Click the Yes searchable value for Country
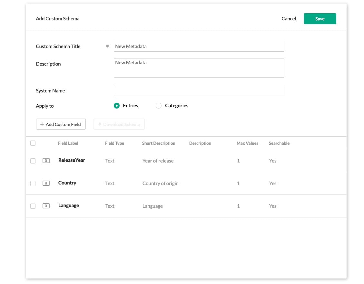 coord(272,183)
